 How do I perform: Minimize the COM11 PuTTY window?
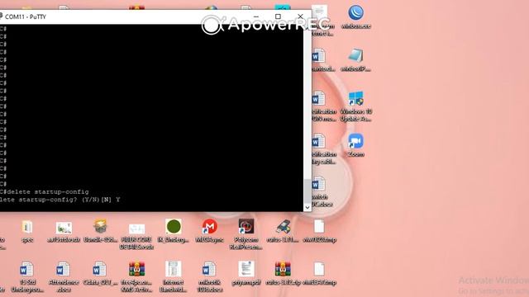tap(255, 16)
